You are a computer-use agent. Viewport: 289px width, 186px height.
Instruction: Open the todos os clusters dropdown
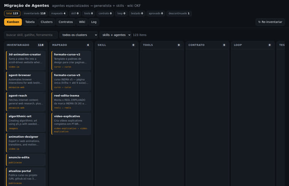click(79, 35)
